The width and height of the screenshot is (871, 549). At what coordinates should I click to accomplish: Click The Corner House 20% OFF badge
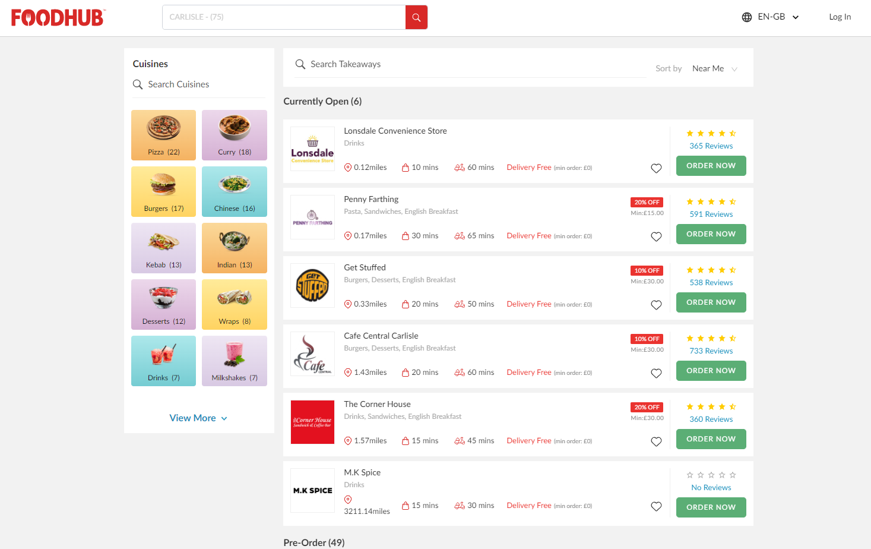[647, 408]
